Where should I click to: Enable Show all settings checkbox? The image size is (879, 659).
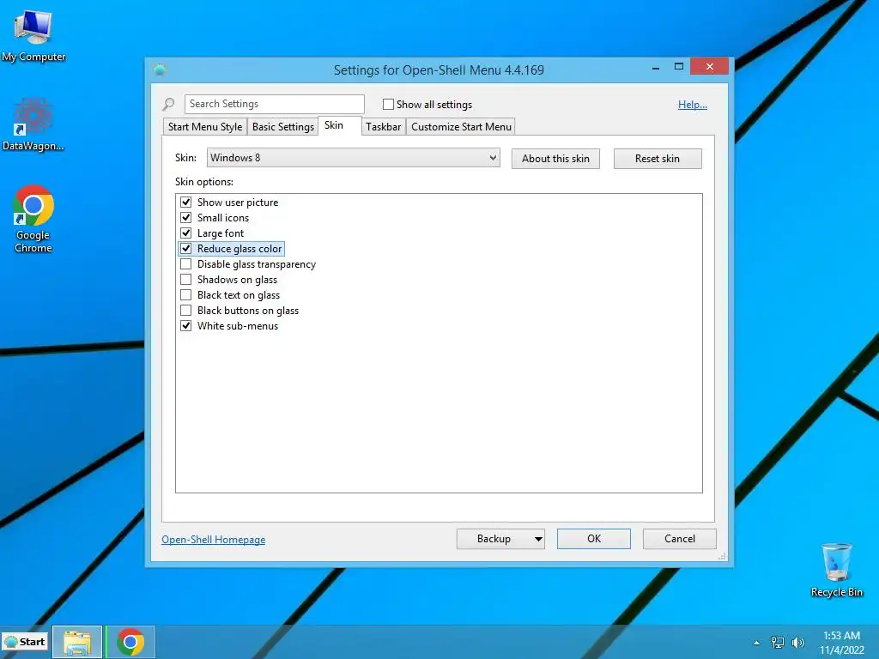388,104
